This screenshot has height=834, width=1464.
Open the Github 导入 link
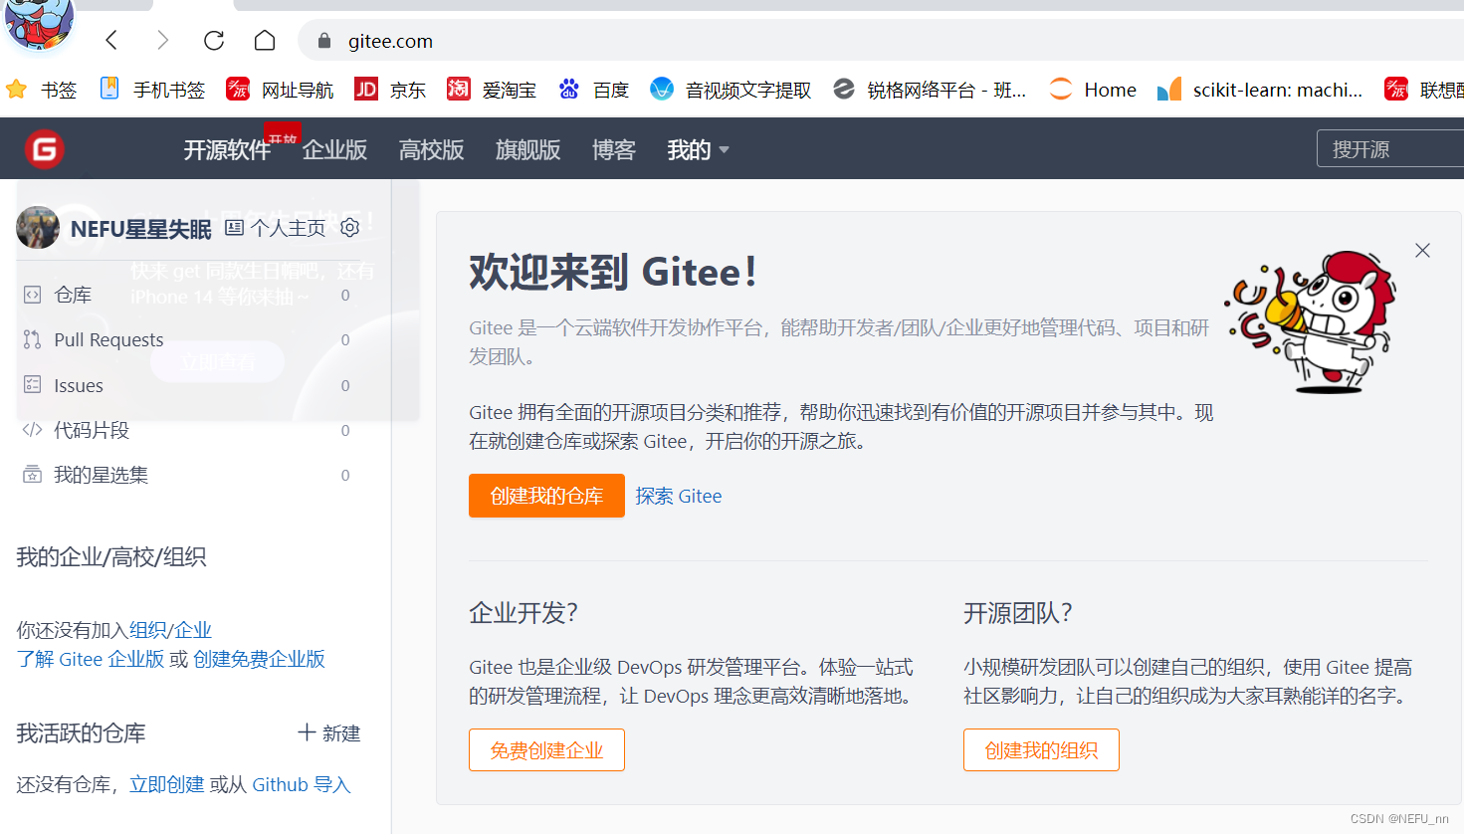point(300,784)
